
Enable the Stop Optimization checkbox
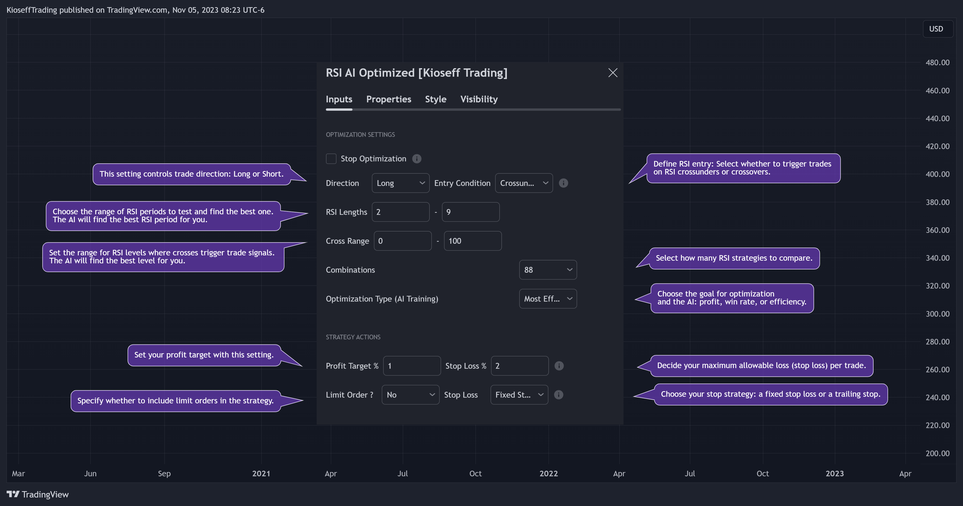click(x=331, y=159)
